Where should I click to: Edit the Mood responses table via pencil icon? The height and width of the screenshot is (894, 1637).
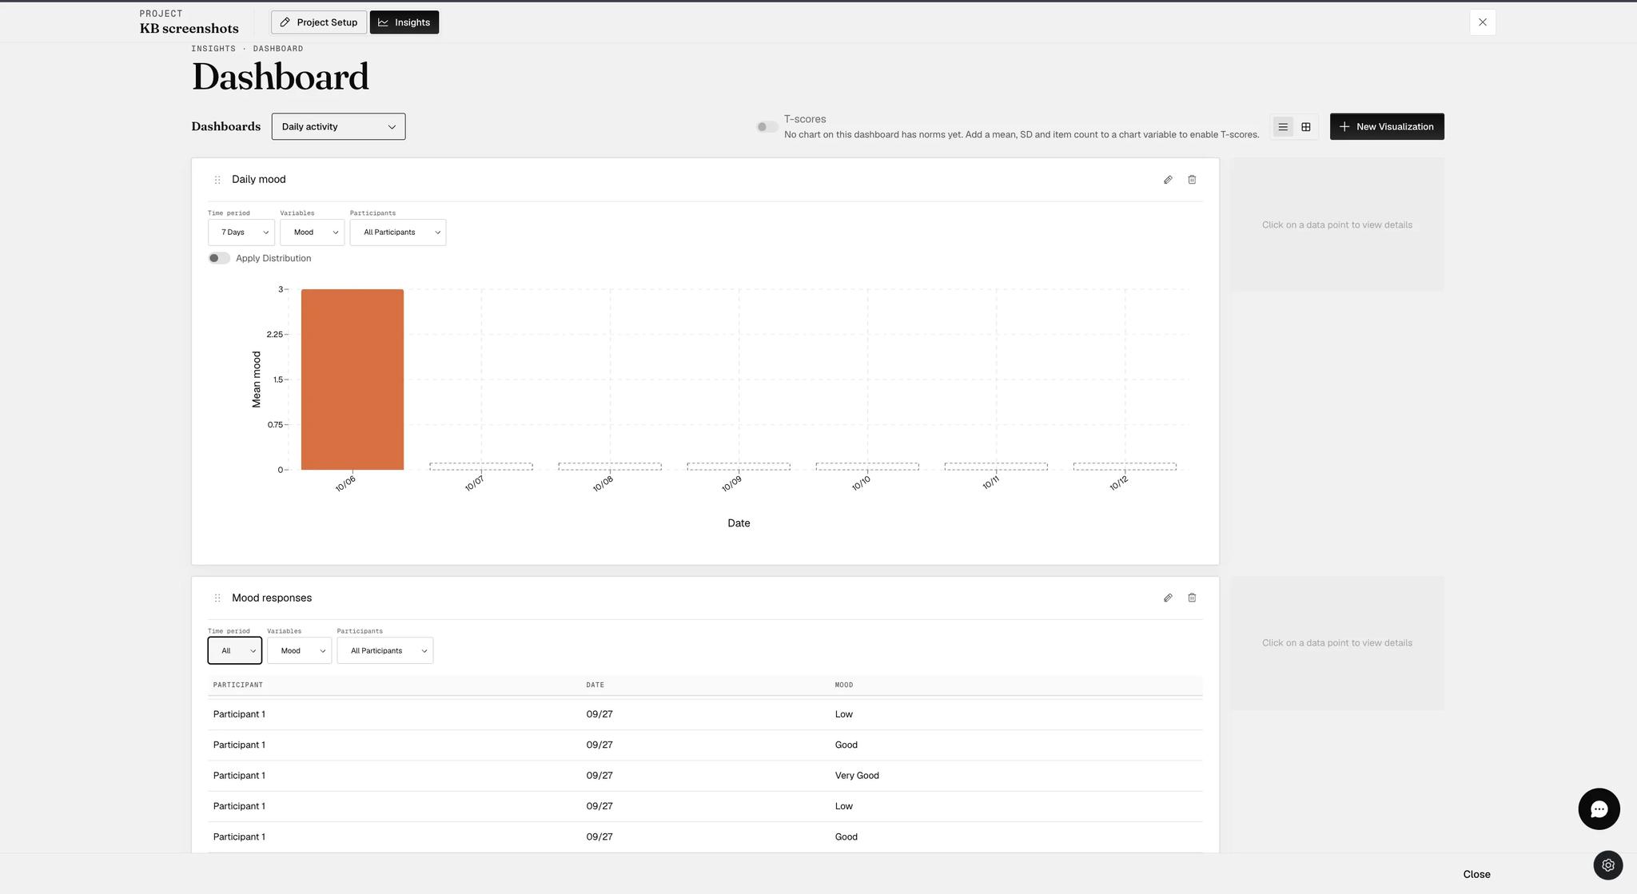(1168, 598)
